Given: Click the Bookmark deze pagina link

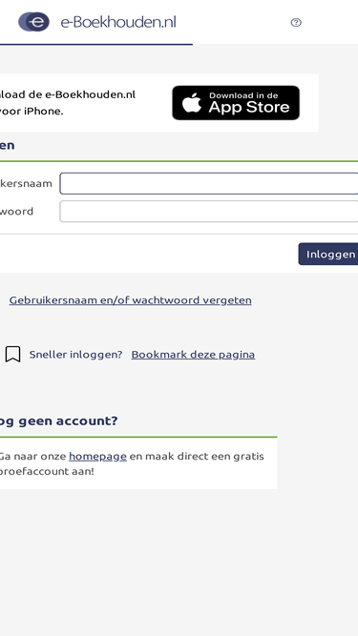Looking at the screenshot, I should (193, 355).
